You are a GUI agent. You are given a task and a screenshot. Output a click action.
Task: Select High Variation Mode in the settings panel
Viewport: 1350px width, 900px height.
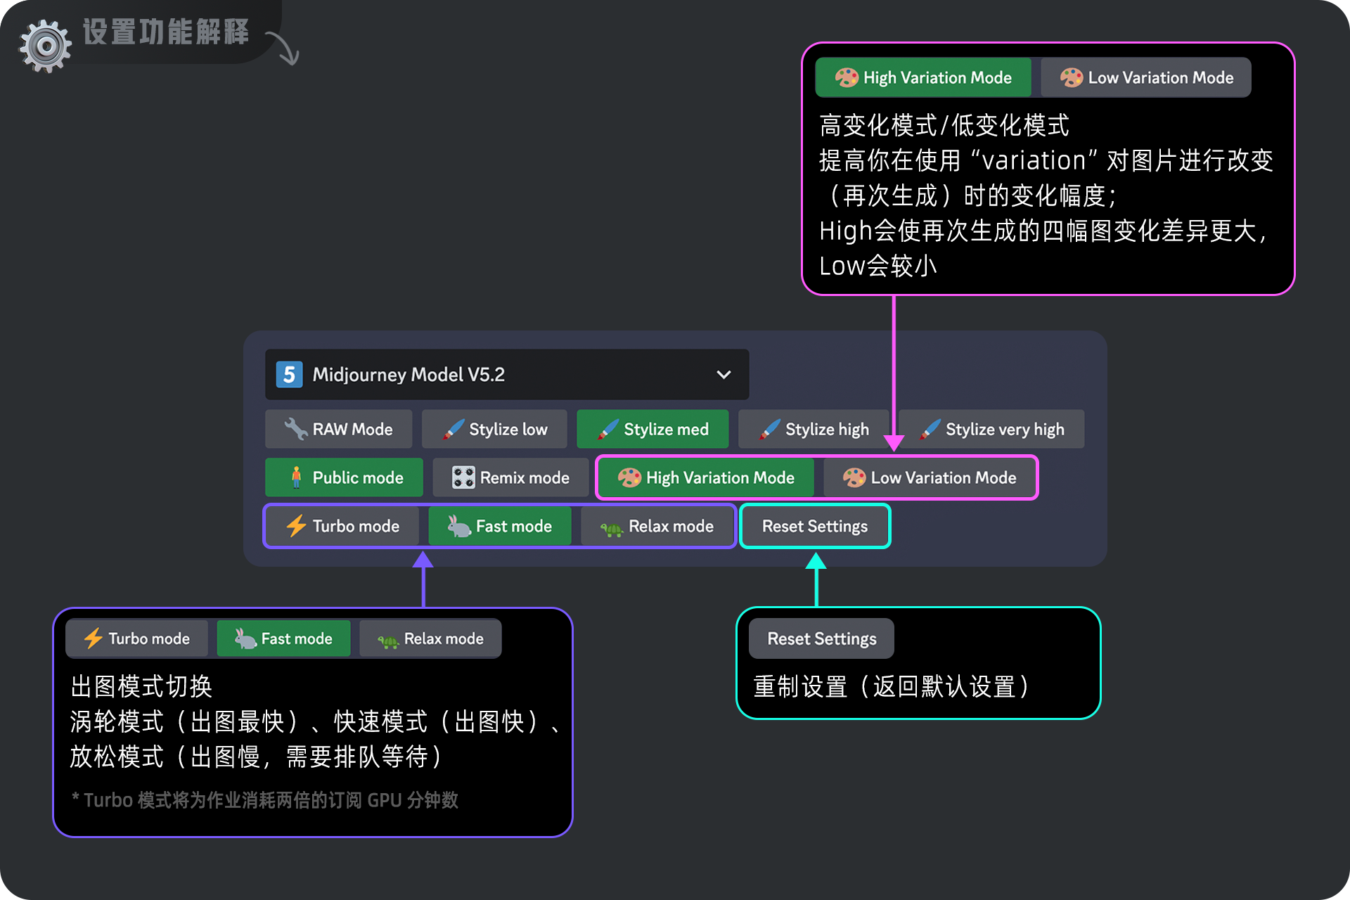tap(706, 477)
